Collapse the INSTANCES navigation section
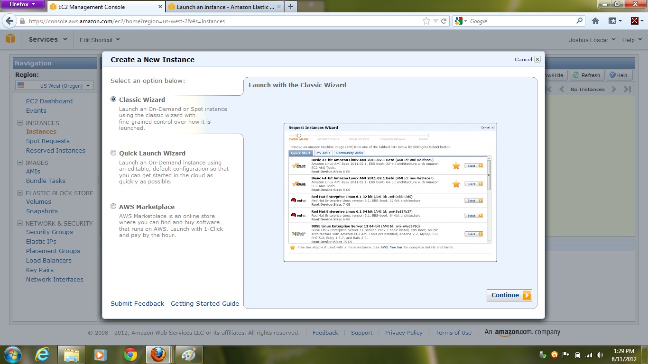The height and width of the screenshot is (364, 648). click(20, 123)
